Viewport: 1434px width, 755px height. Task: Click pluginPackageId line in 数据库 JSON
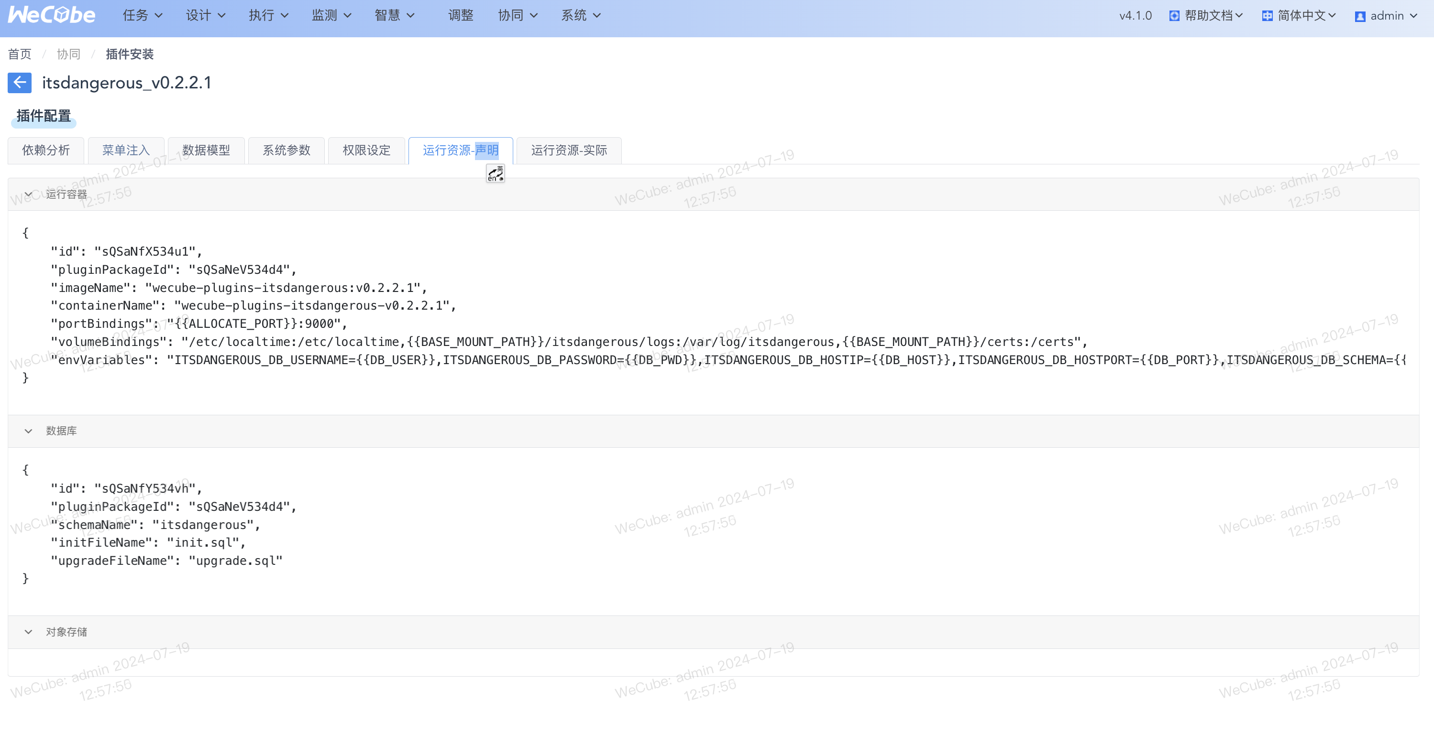pos(174,507)
